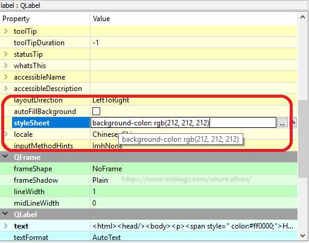The image size is (309, 243).
Task: Click the QLabel group header label
Action: [x=25, y=215]
